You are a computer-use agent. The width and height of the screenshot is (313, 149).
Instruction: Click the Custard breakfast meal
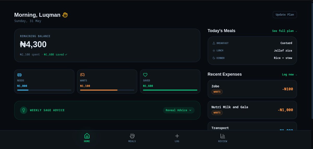(x=286, y=43)
